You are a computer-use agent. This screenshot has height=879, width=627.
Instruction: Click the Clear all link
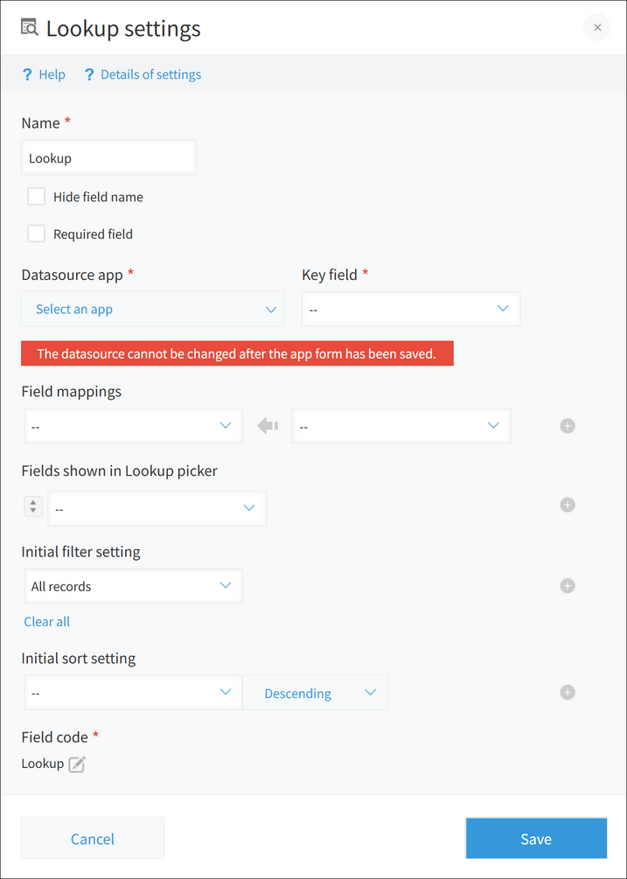click(x=46, y=621)
